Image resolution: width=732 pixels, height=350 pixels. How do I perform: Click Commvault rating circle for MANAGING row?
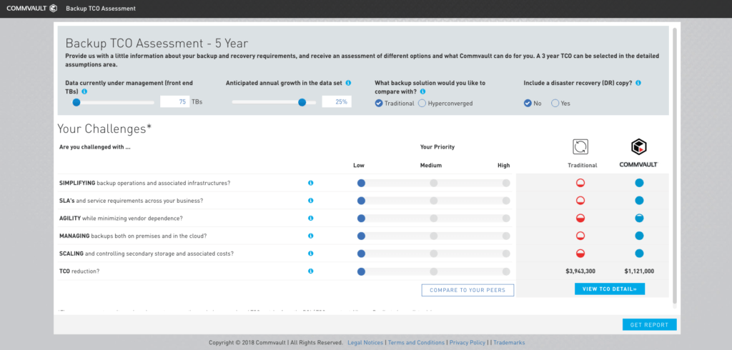[x=639, y=236]
